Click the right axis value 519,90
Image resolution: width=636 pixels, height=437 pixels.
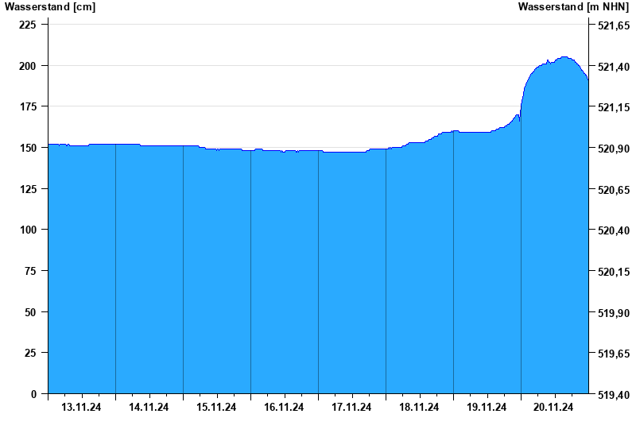(614, 313)
